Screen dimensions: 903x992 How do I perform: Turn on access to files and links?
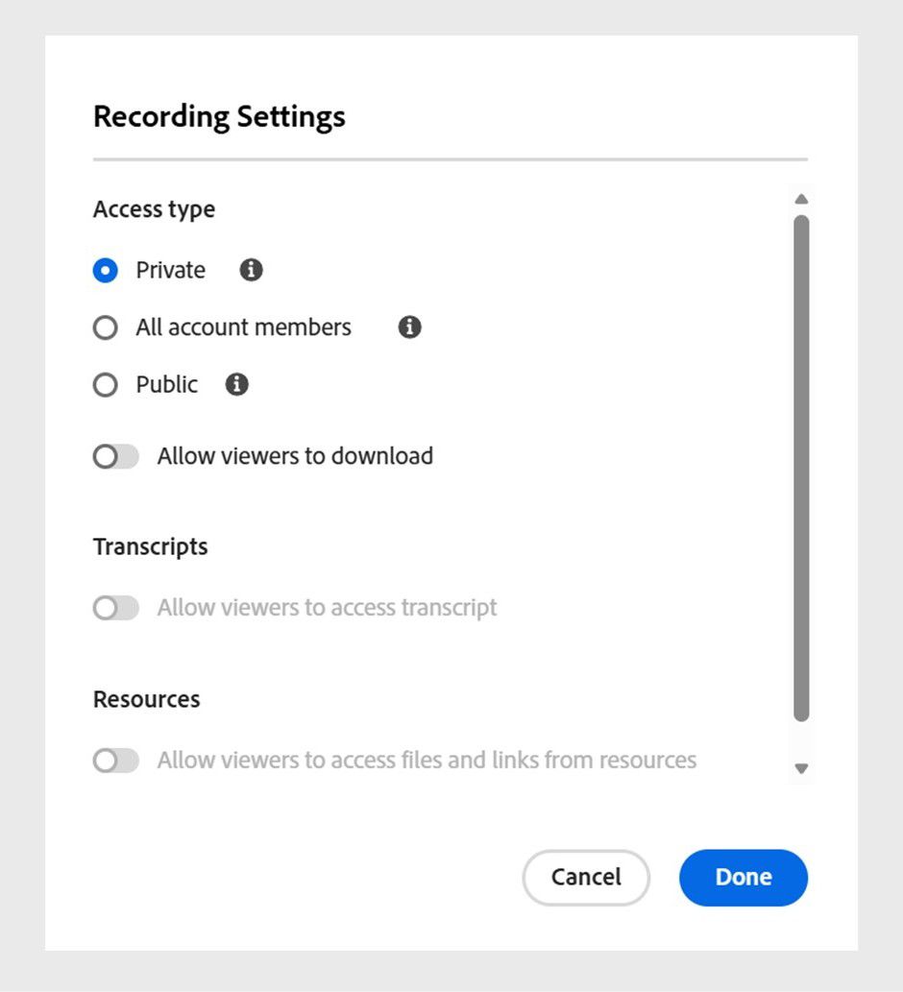click(x=115, y=761)
